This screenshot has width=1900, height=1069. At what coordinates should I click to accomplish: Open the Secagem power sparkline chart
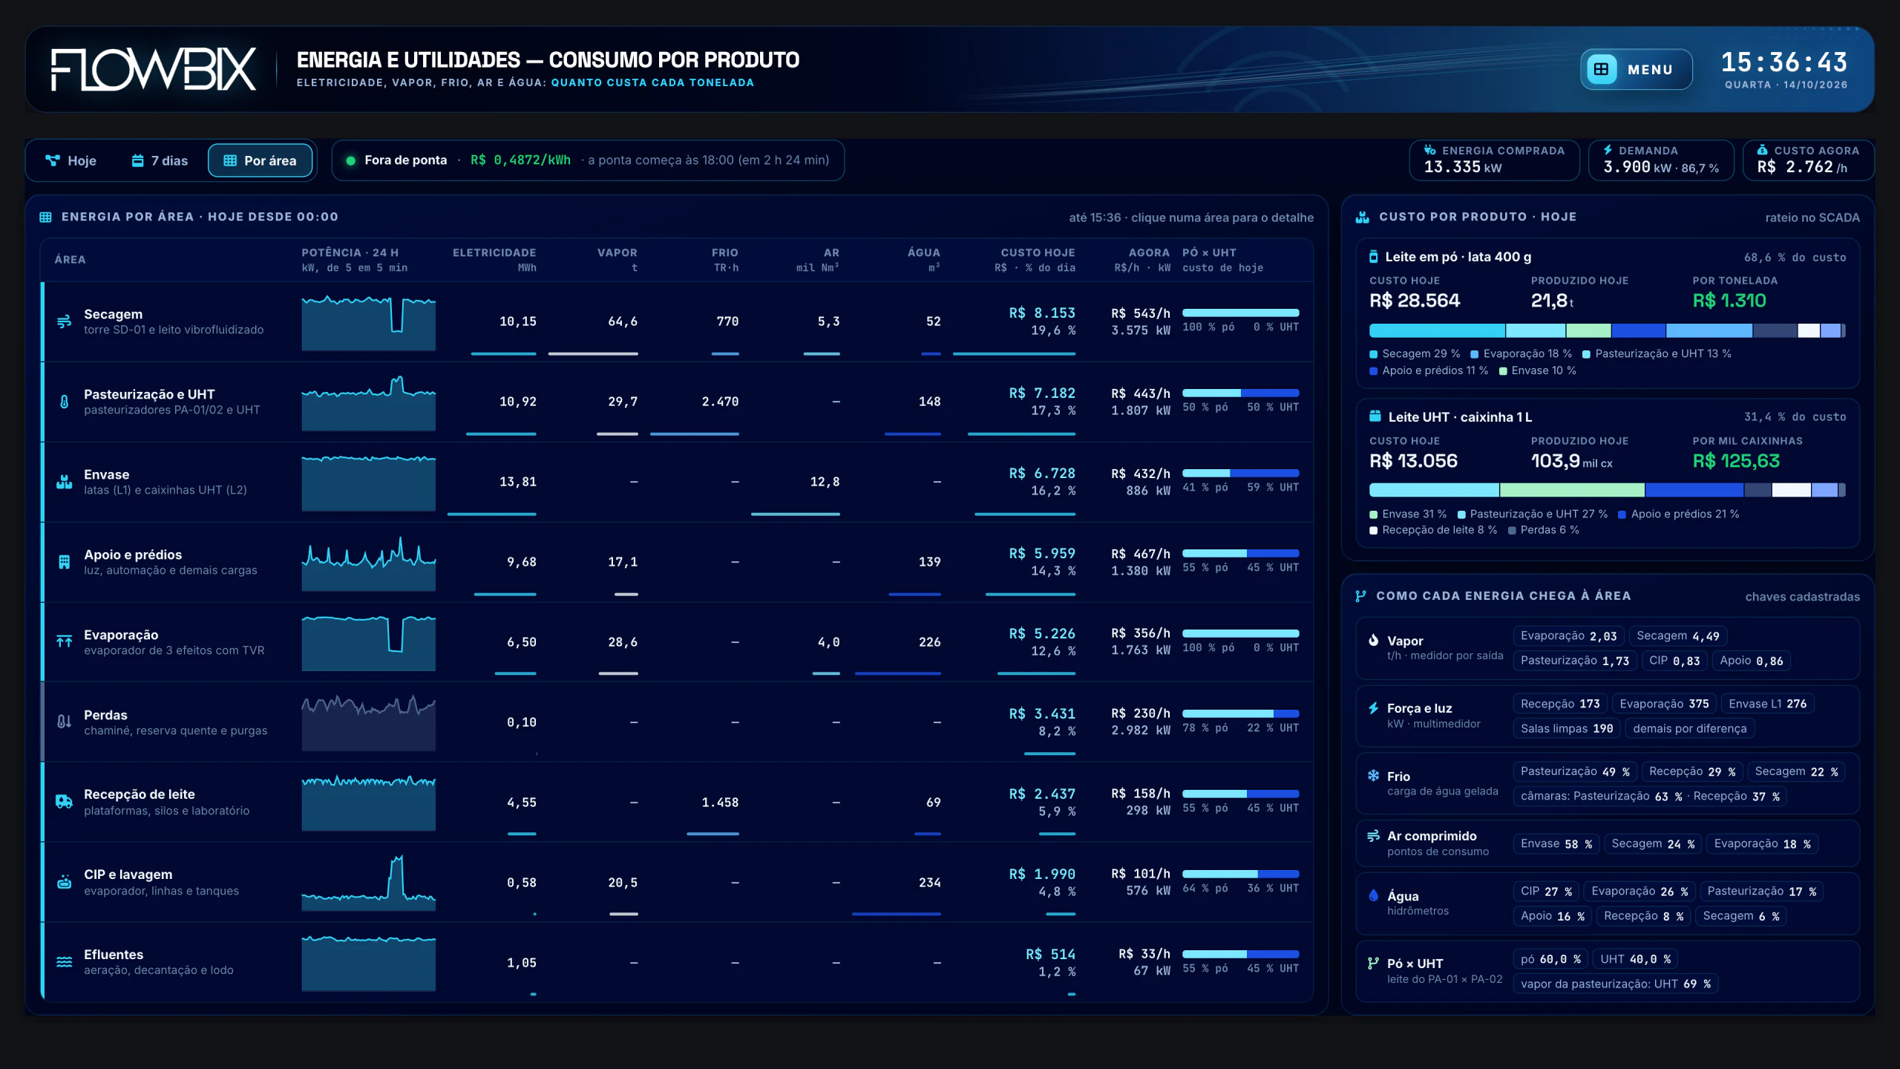pyautogui.click(x=368, y=323)
